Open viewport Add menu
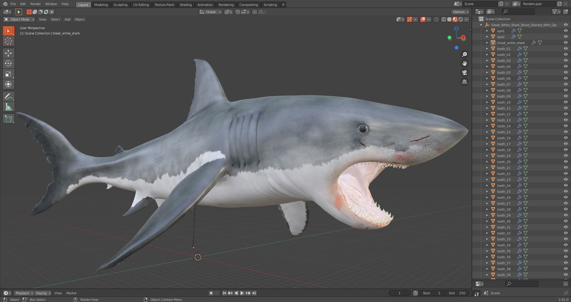Image resolution: width=571 pixels, height=302 pixels. coord(68,19)
